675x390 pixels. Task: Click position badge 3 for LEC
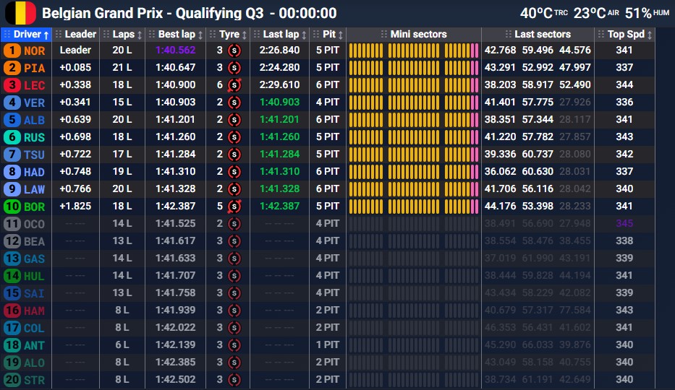click(12, 85)
